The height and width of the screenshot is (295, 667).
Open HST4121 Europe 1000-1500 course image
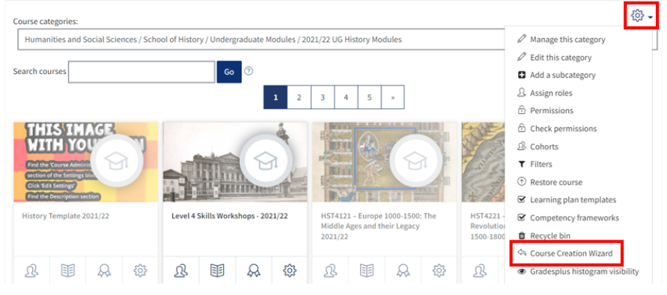pos(385,162)
